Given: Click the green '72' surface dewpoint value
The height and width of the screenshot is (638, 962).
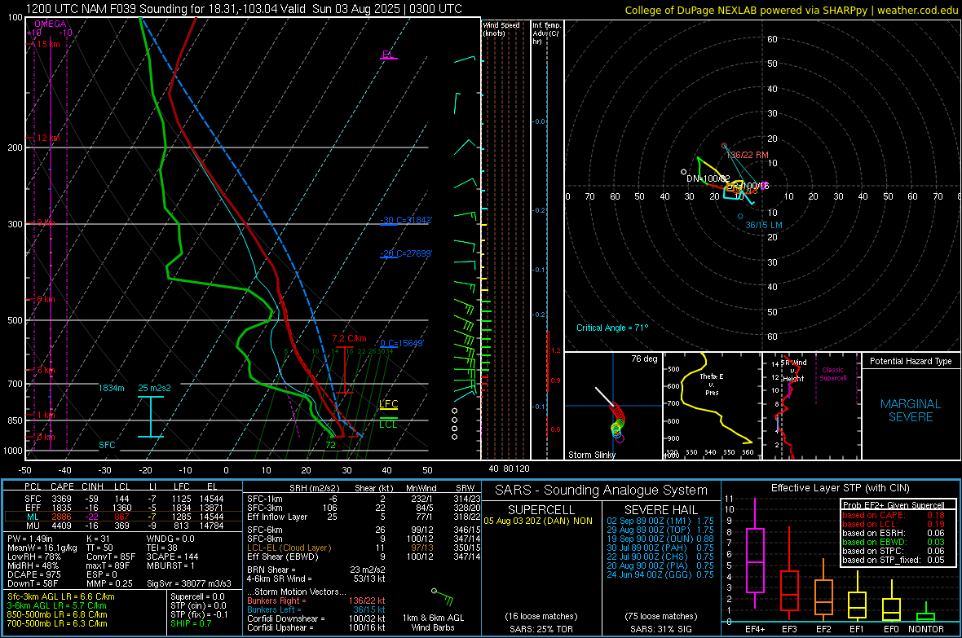Looking at the screenshot, I should (331, 446).
